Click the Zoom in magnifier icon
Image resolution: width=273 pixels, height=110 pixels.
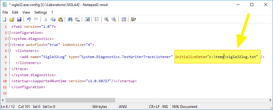(106, 19)
